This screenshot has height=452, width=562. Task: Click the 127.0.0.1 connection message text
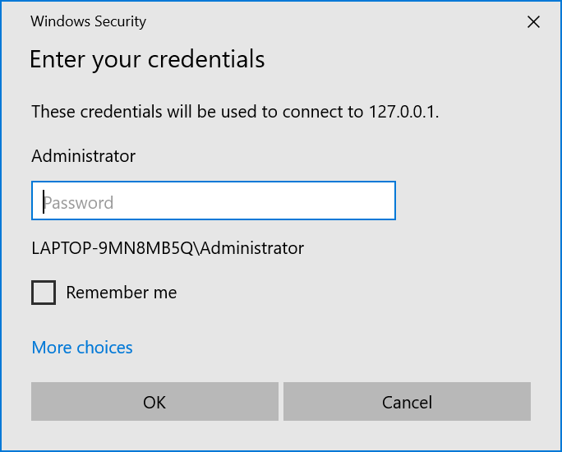[235, 112]
